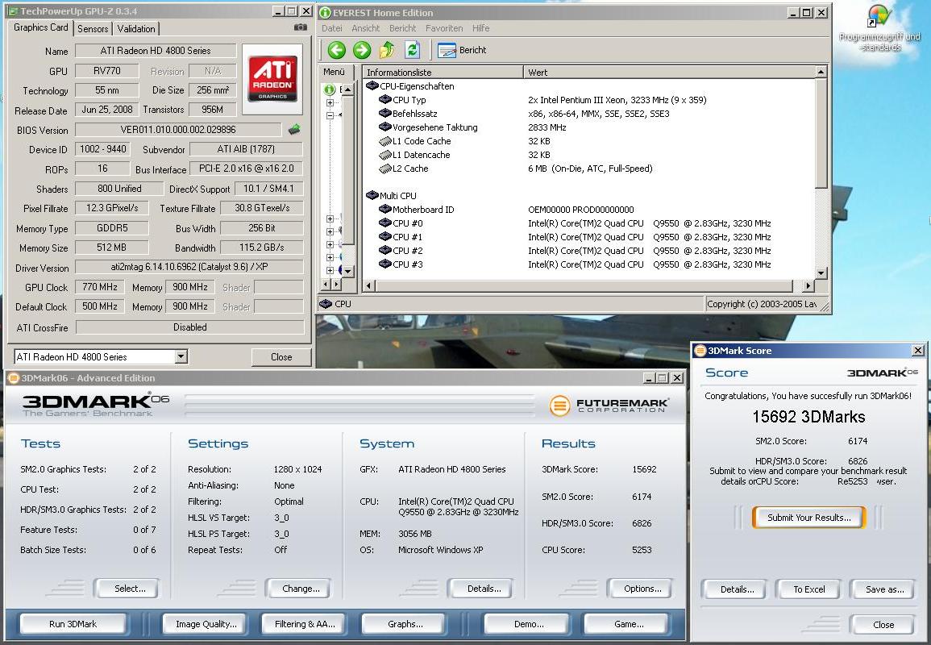
Task: Select the green info root icon in Menü tree
Action: click(x=330, y=89)
